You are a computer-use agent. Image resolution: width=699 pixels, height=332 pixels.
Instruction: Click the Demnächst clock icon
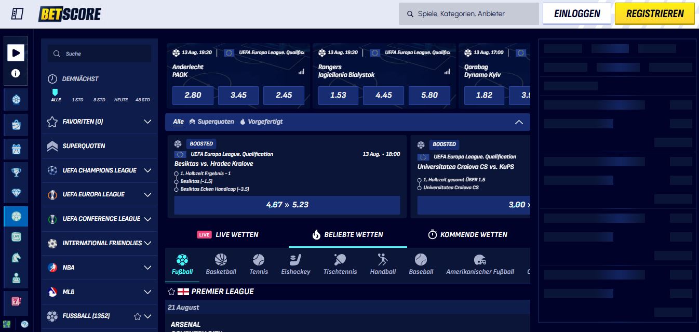pyautogui.click(x=52, y=79)
